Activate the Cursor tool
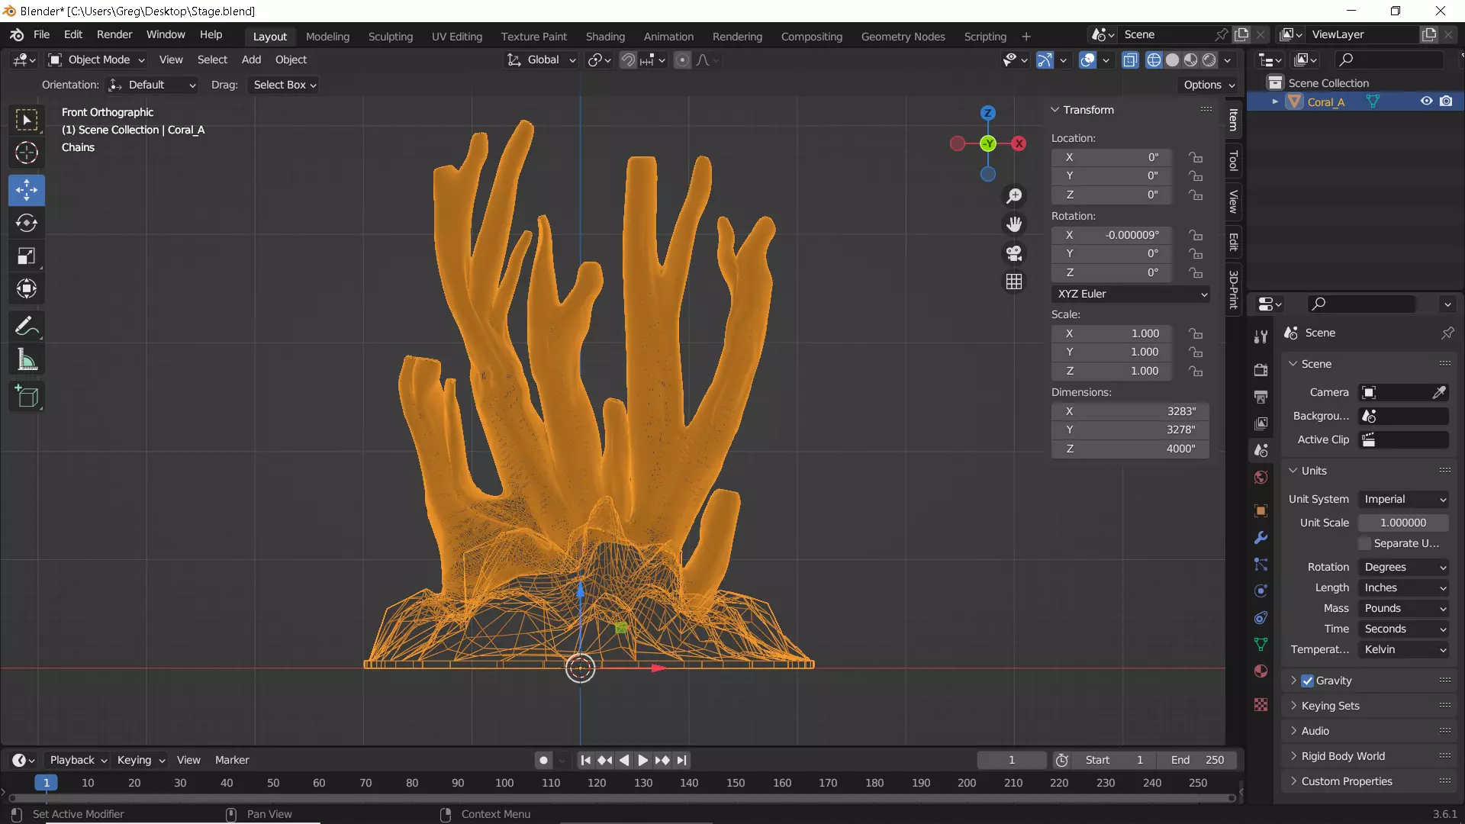Screen dimensions: 1465x824 coord(27,153)
